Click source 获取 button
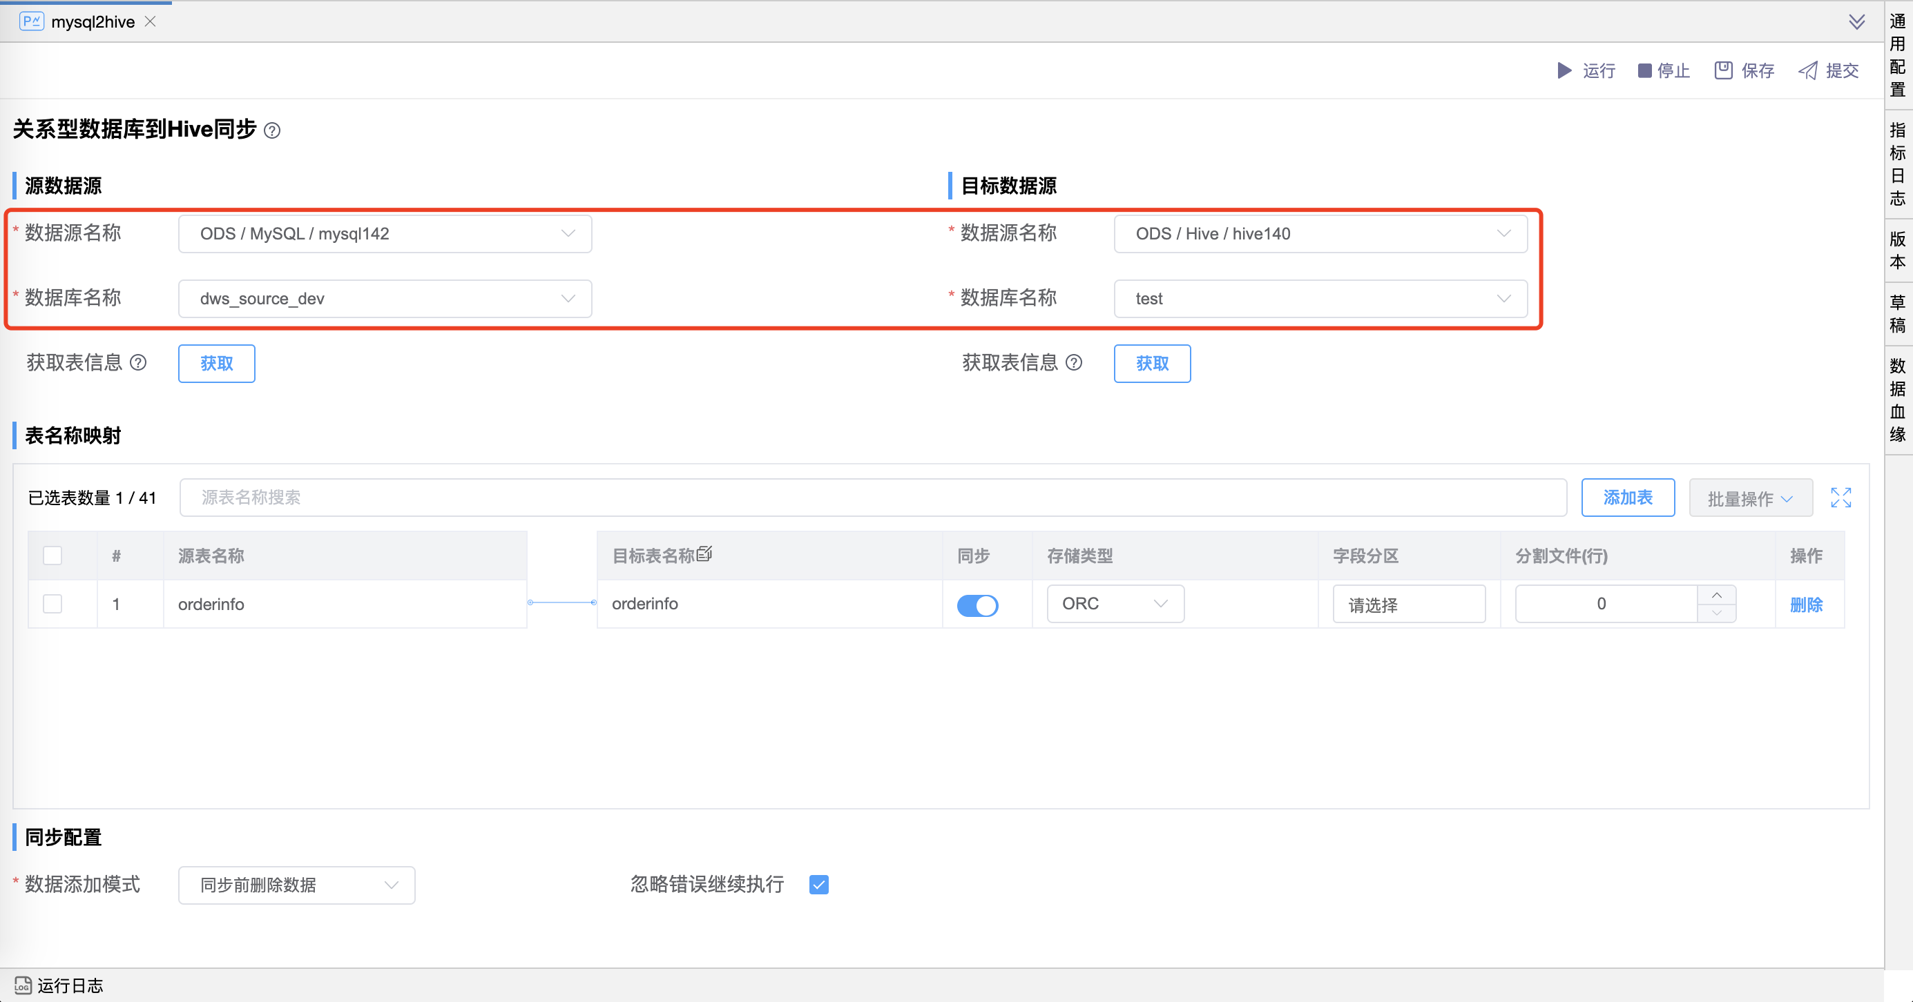Image resolution: width=1913 pixels, height=1002 pixels. pos(216,363)
